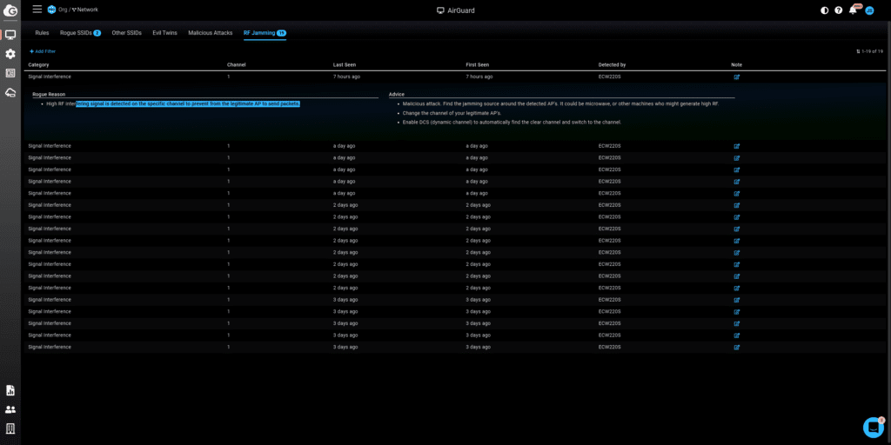Open the hamburger navigation menu
The height and width of the screenshot is (445, 891).
coord(37,10)
